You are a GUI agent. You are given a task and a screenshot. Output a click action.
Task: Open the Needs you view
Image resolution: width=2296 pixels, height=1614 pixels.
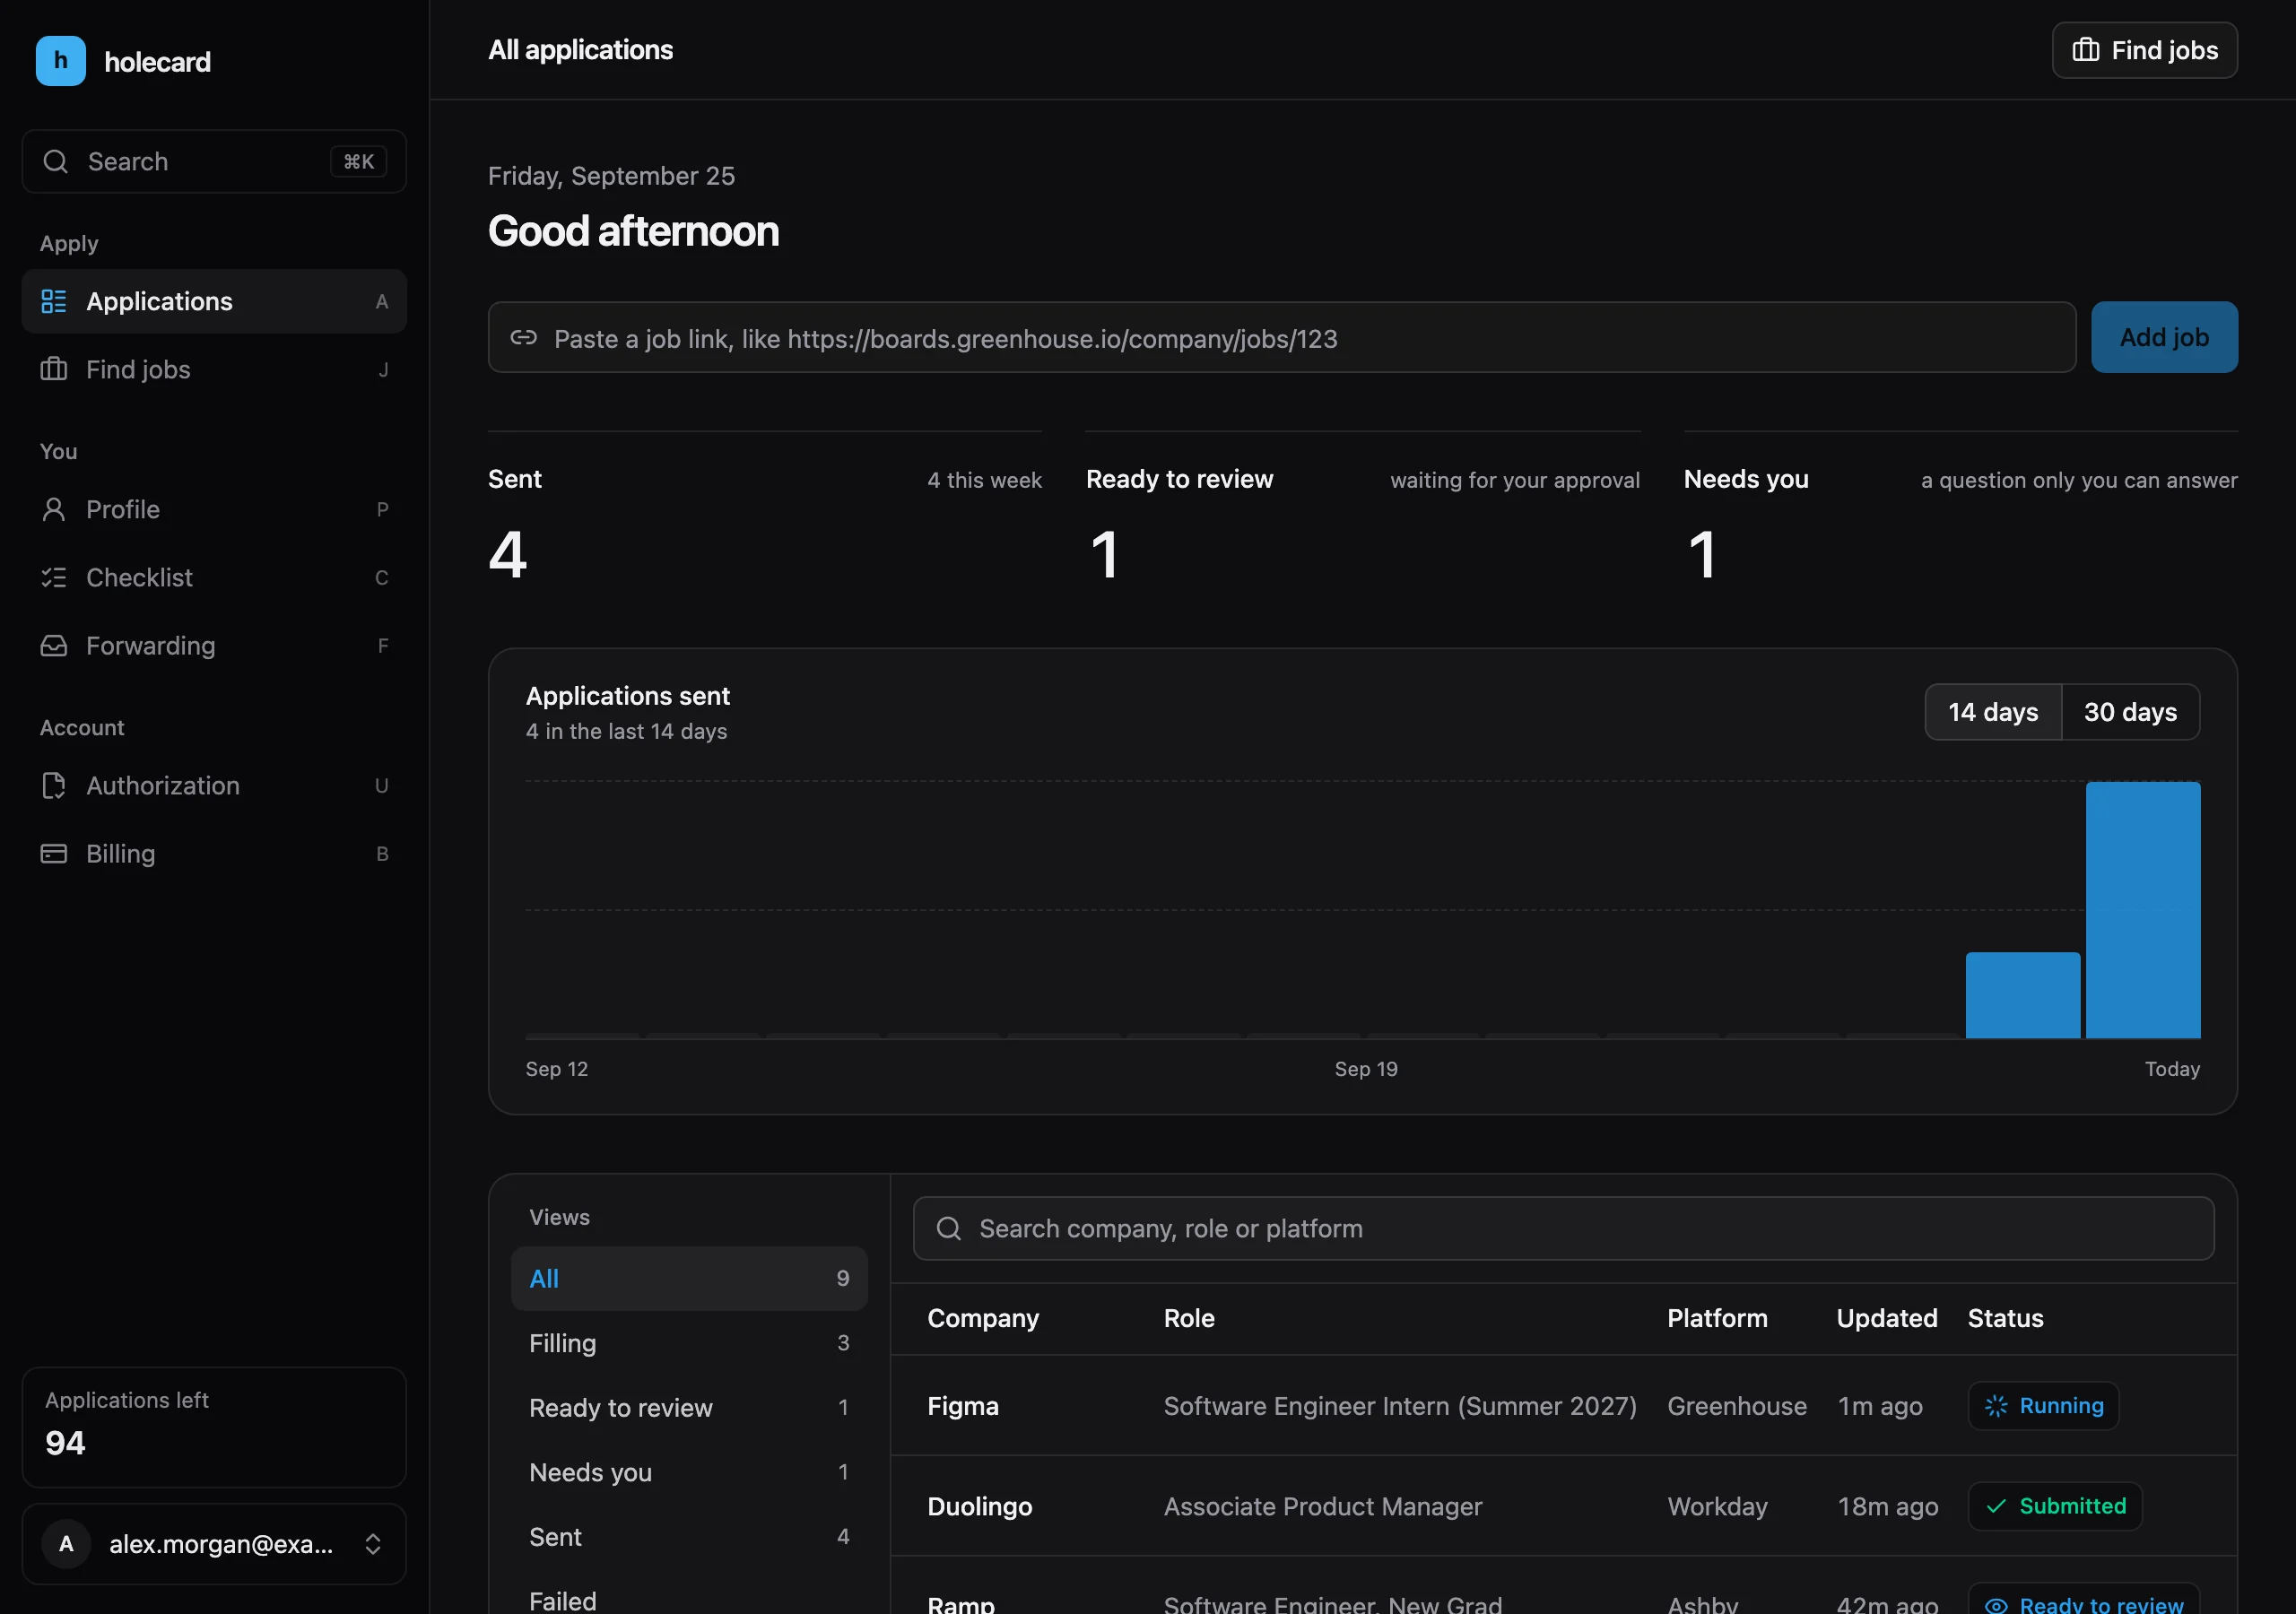pos(689,1472)
